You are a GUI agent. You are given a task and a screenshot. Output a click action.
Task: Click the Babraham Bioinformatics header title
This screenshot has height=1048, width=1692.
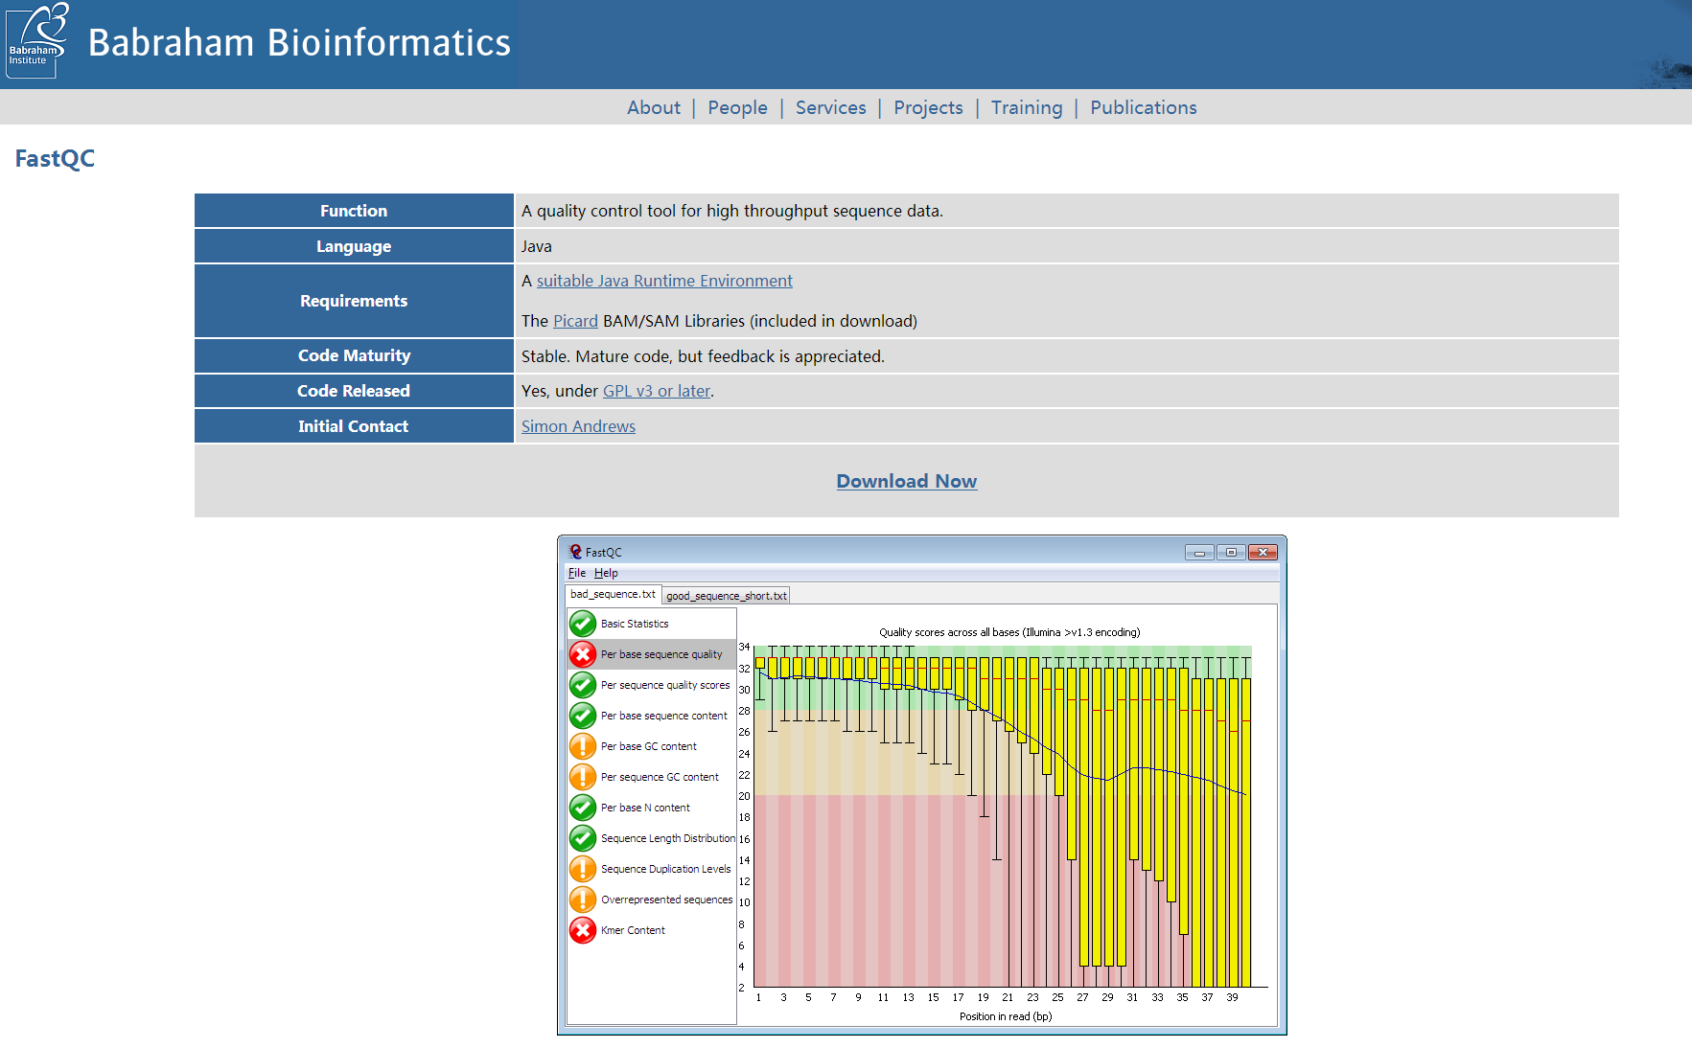[299, 43]
